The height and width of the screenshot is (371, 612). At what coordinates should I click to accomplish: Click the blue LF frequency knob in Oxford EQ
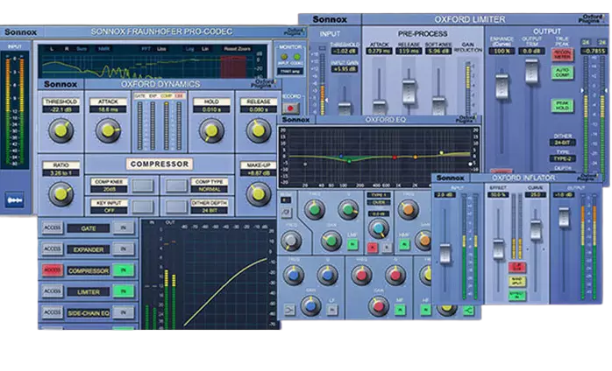point(294,276)
